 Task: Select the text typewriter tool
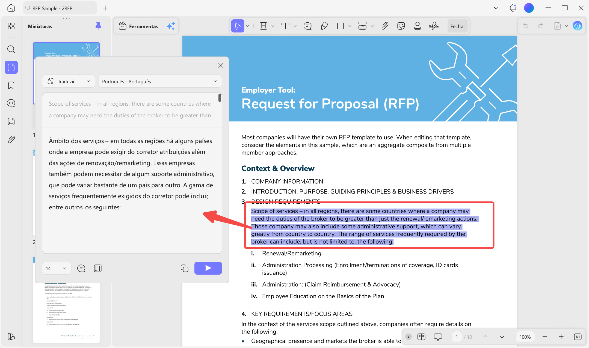click(285, 26)
